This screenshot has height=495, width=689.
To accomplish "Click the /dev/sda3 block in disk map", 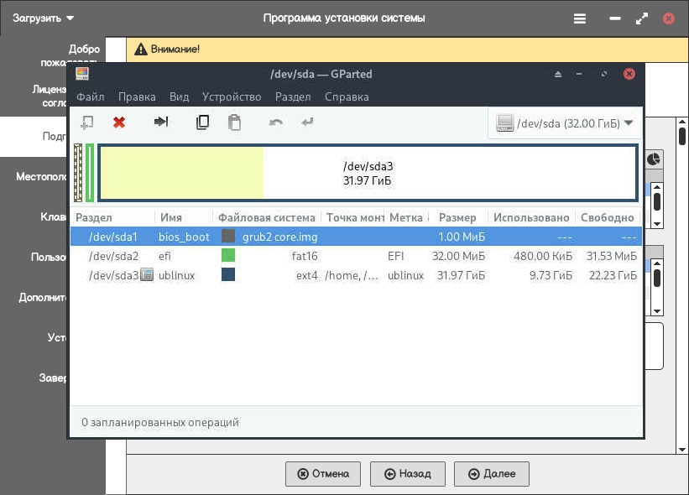I will (367, 173).
